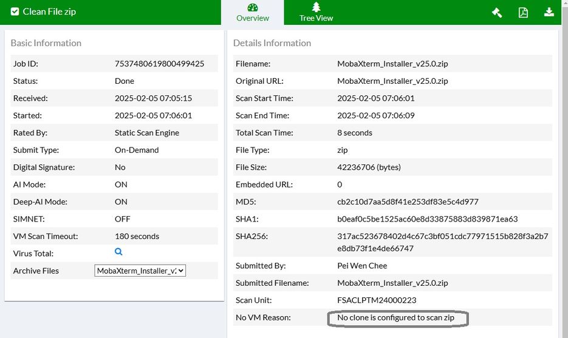Click Total Scan Time 8 seconds

tap(355, 133)
